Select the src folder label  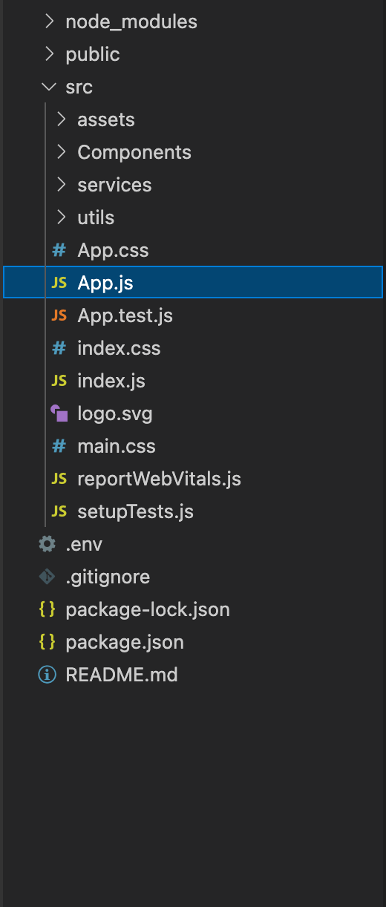coord(79,87)
